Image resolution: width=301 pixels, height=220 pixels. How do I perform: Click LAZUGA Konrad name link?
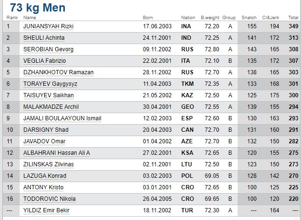click(x=45, y=176)
